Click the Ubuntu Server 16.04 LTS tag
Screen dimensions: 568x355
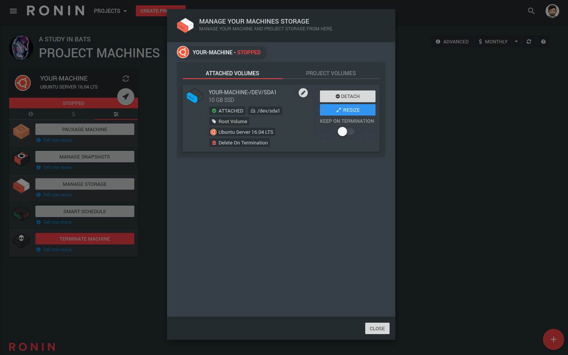pos(242,132)
